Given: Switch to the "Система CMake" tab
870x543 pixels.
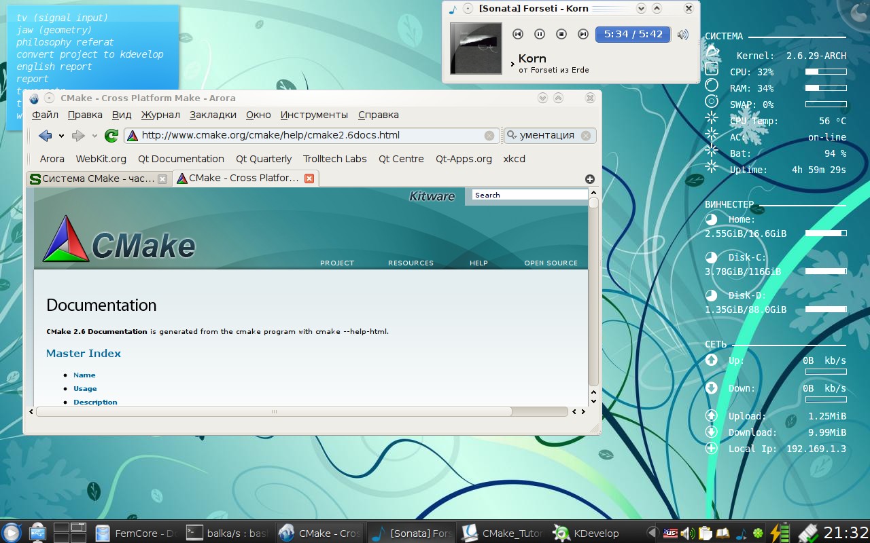Looking at the screenshot, I should tap(98, 179).
